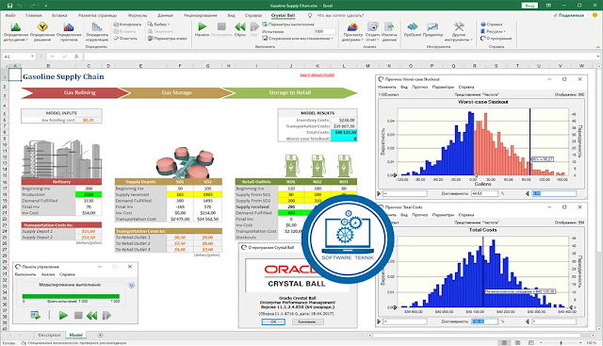Click Извлечь данные icon

(389, 26)
